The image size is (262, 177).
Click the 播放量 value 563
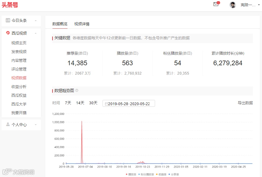(x=127, y=63)
